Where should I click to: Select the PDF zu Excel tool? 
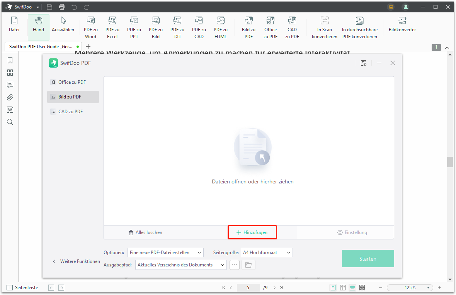click(x=112, y=28)
